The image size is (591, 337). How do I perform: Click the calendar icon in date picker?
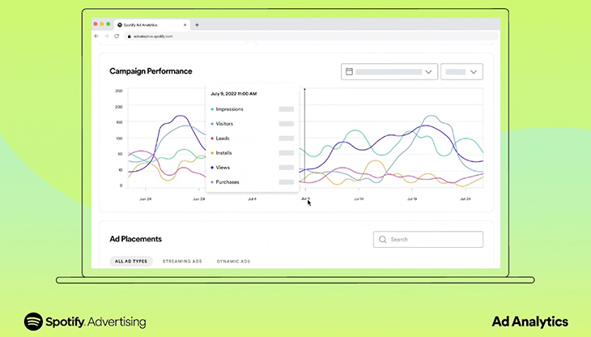coord(349,71)
